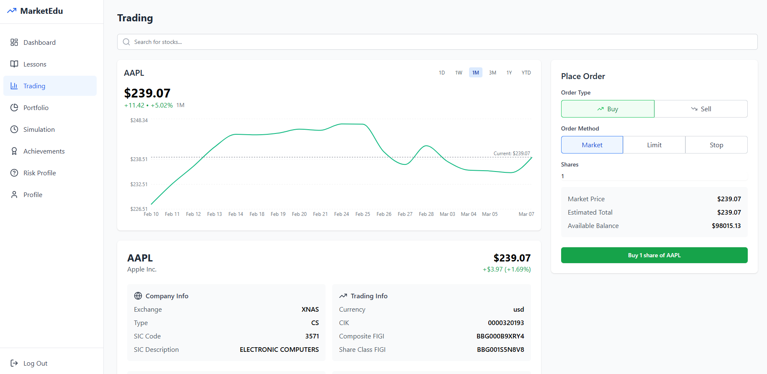Click the Trading bar chart icon

[x=14, y=86]
